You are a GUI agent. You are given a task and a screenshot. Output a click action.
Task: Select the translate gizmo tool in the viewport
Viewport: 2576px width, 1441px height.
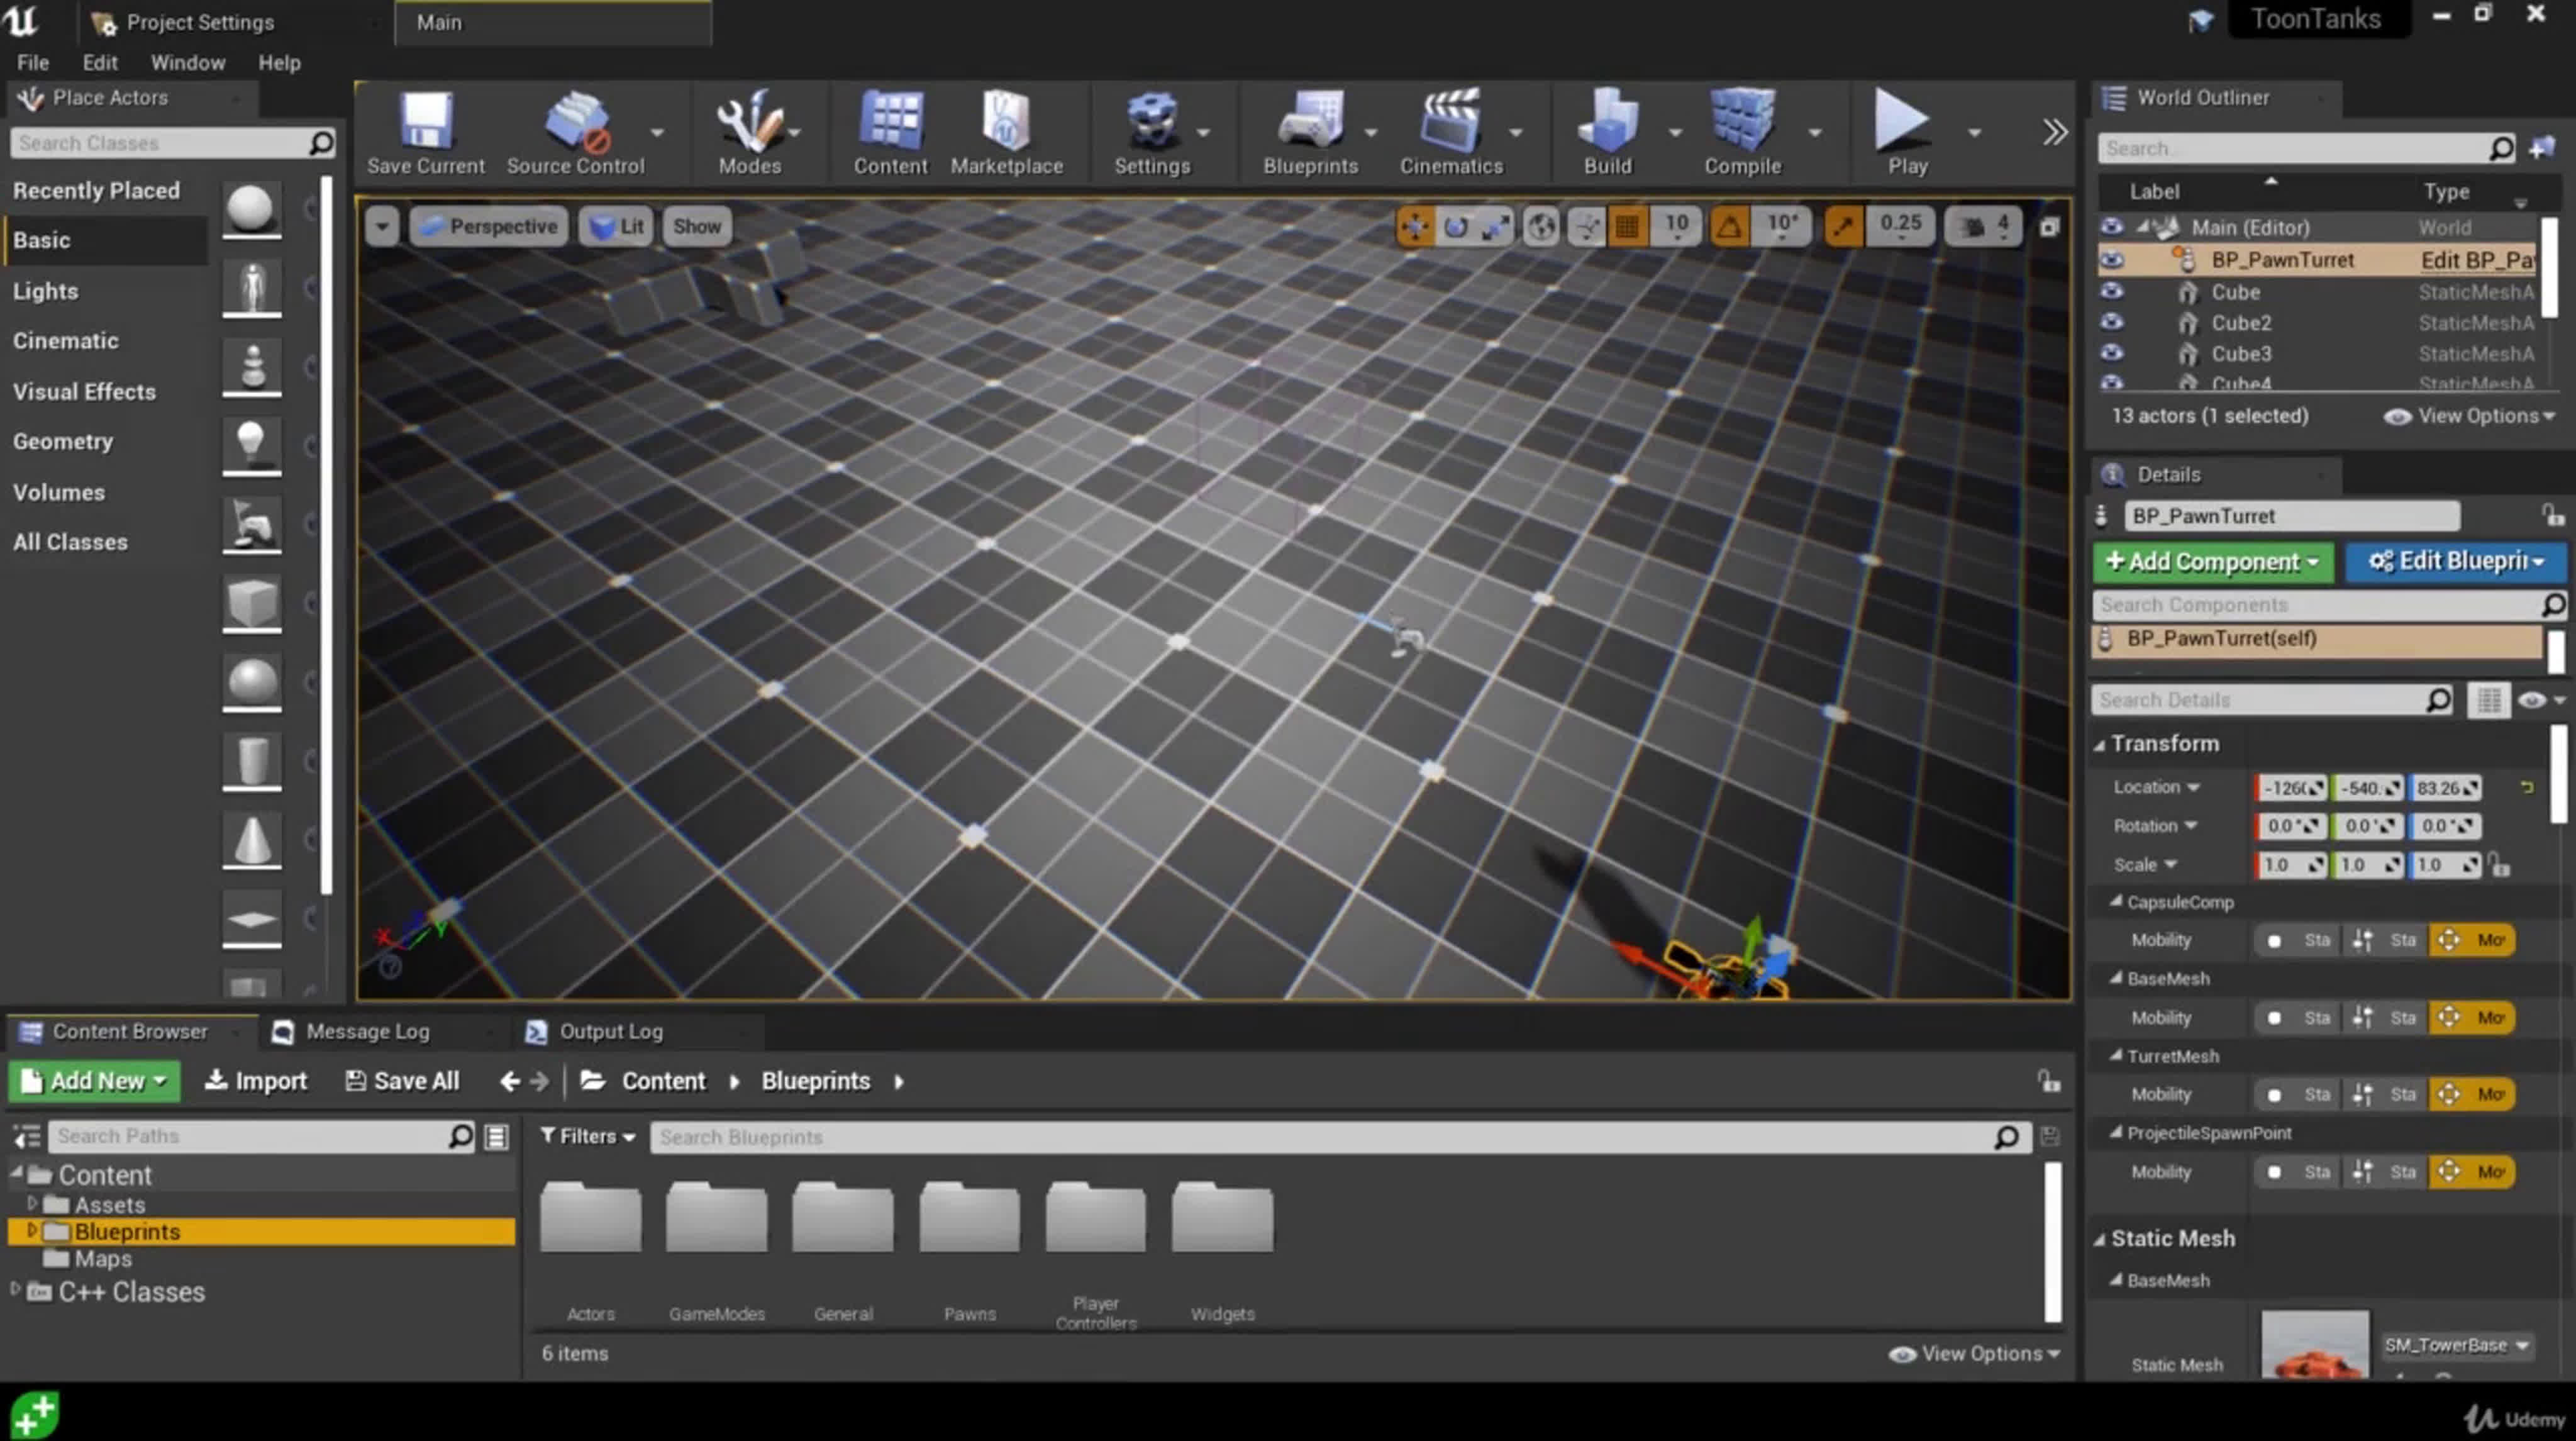(x=1415, y=227)
